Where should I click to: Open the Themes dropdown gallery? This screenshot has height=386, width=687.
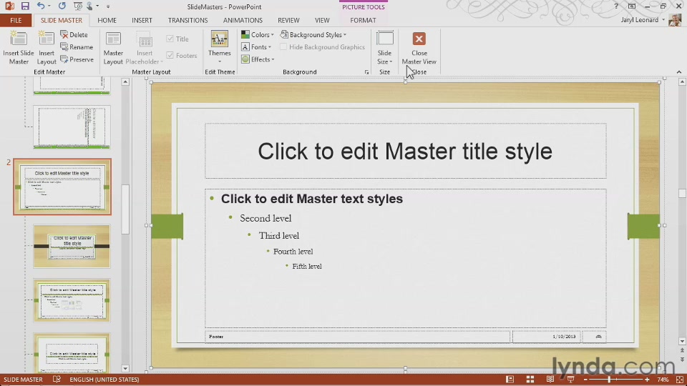220,47
